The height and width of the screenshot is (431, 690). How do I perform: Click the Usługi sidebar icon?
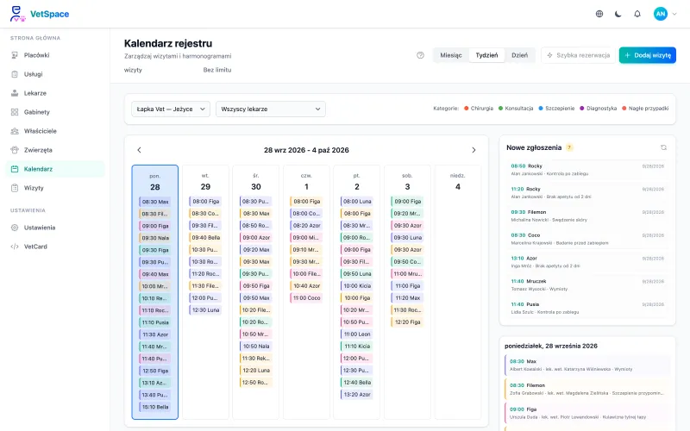click(15, 74)
